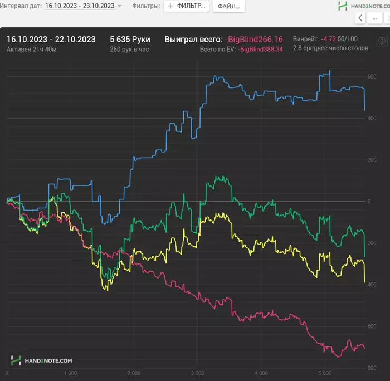
Task: Click the Hand2Note watermark logo on chart
Action: click(42, 360)
